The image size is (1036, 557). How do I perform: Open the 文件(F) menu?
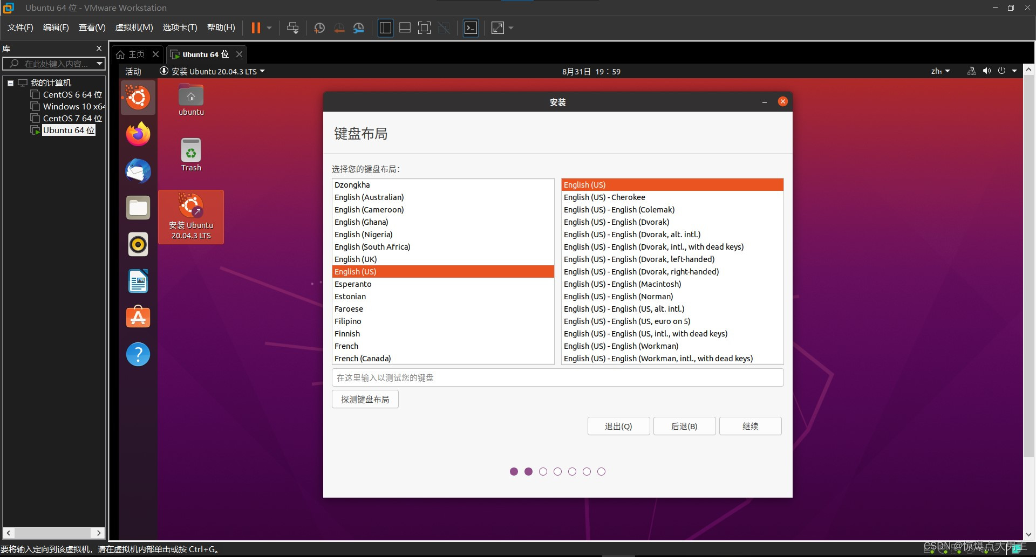[20, 27]
